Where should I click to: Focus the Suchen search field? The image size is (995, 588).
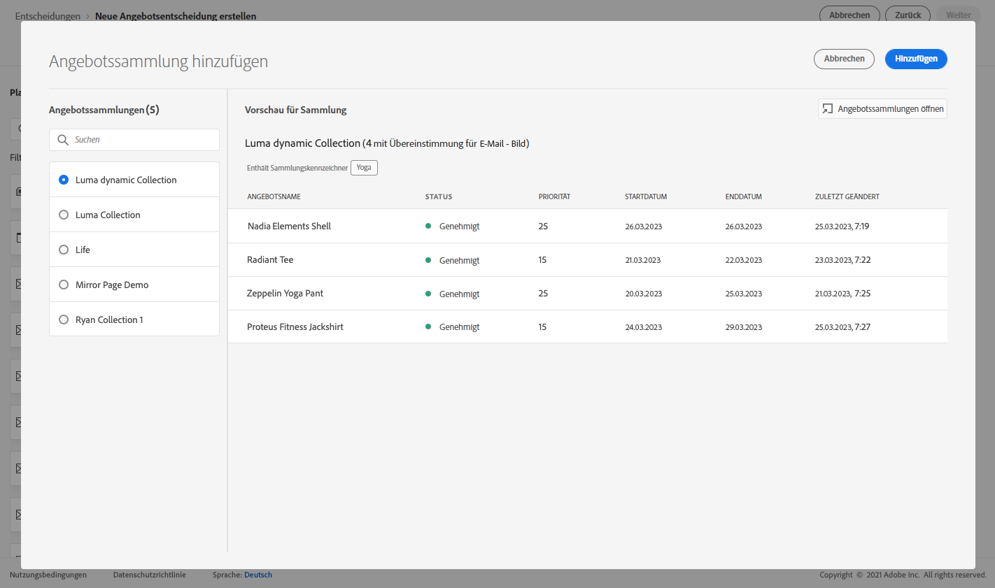tap(134, 140)
